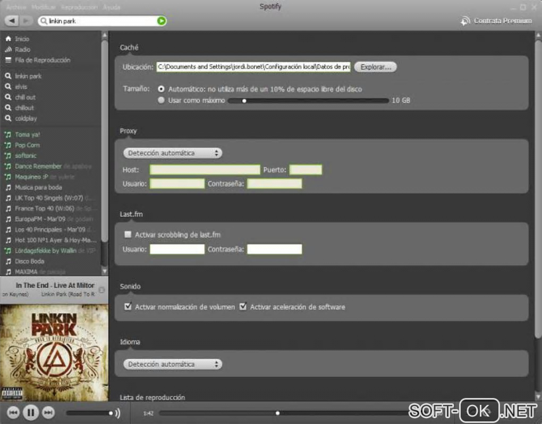Click the green search go button

point(161,21)
